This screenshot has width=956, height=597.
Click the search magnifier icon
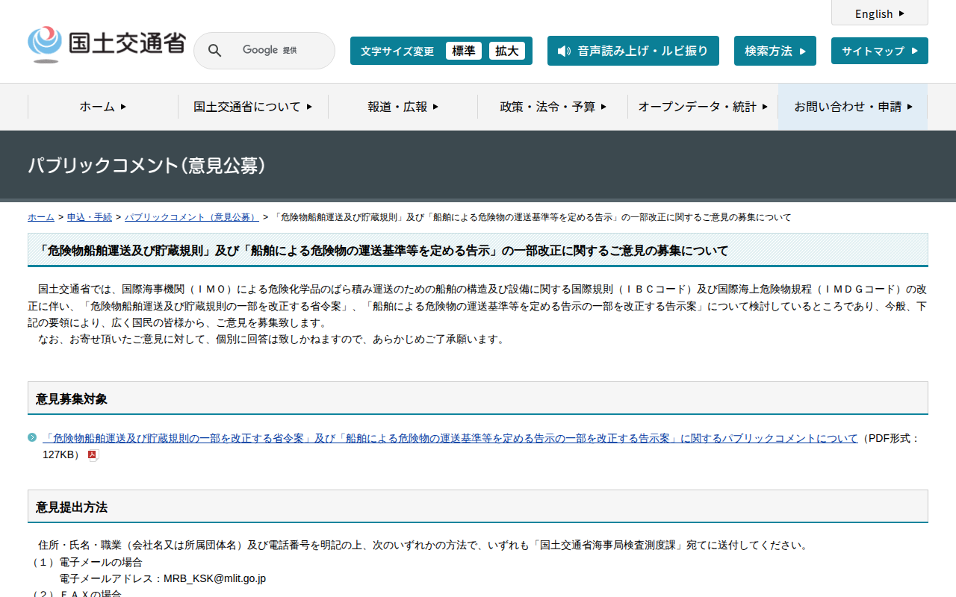[x=214, y=51]
